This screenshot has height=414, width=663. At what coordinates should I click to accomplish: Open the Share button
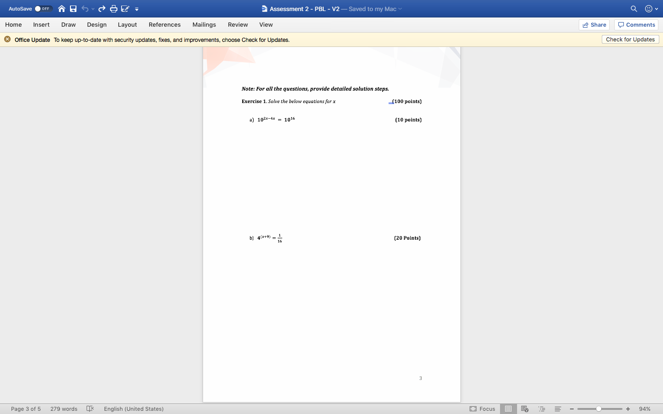(x=594, y=24)
